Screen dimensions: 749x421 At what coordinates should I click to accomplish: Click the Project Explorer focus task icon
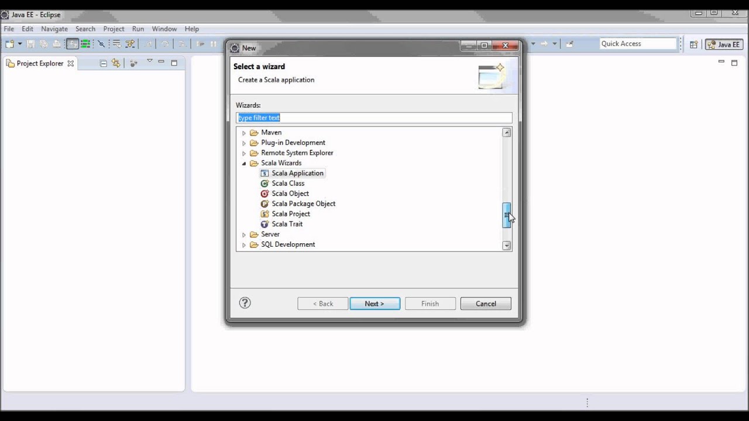[x=133, y=63]
